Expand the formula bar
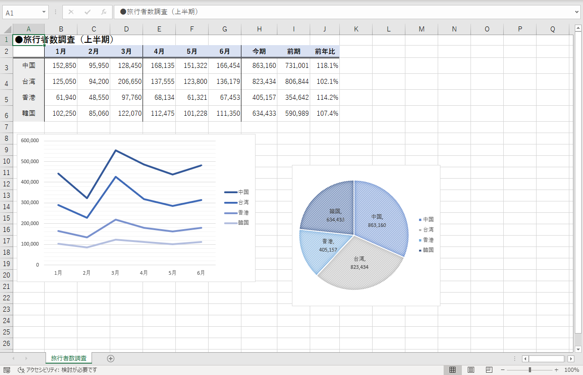The width and height of the screenshot is (583, 375). [577, 12]
